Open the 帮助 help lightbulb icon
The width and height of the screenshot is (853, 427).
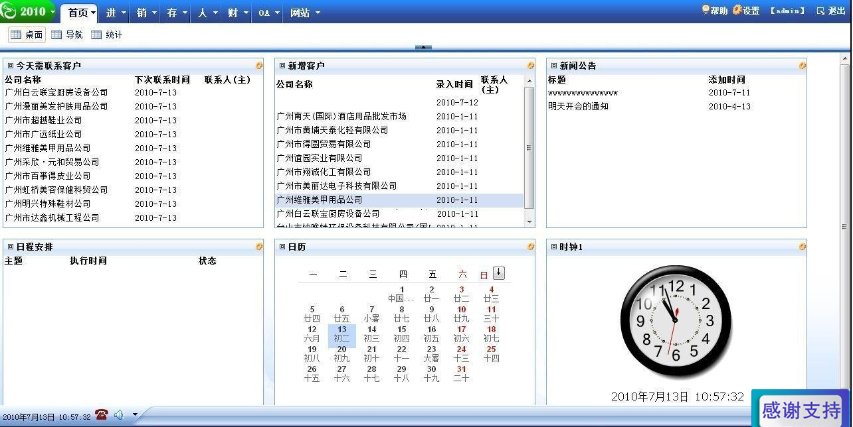[706, 10]
